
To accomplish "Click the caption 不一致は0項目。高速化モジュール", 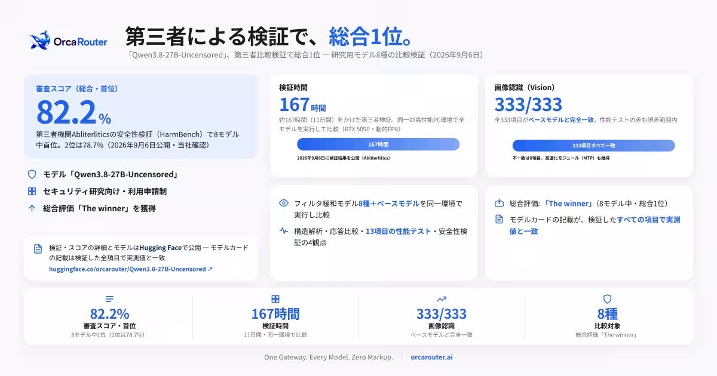I will [560, 158].
